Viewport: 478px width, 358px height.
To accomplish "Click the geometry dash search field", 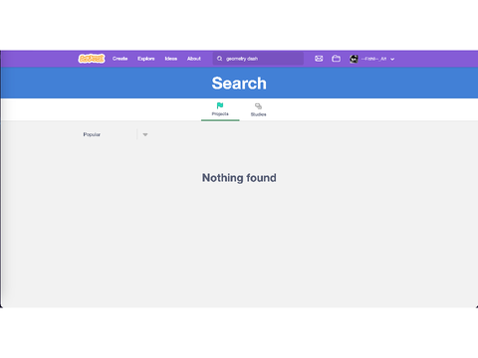I will 258,59.
